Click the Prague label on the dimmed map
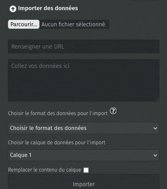 pos(102,120)
